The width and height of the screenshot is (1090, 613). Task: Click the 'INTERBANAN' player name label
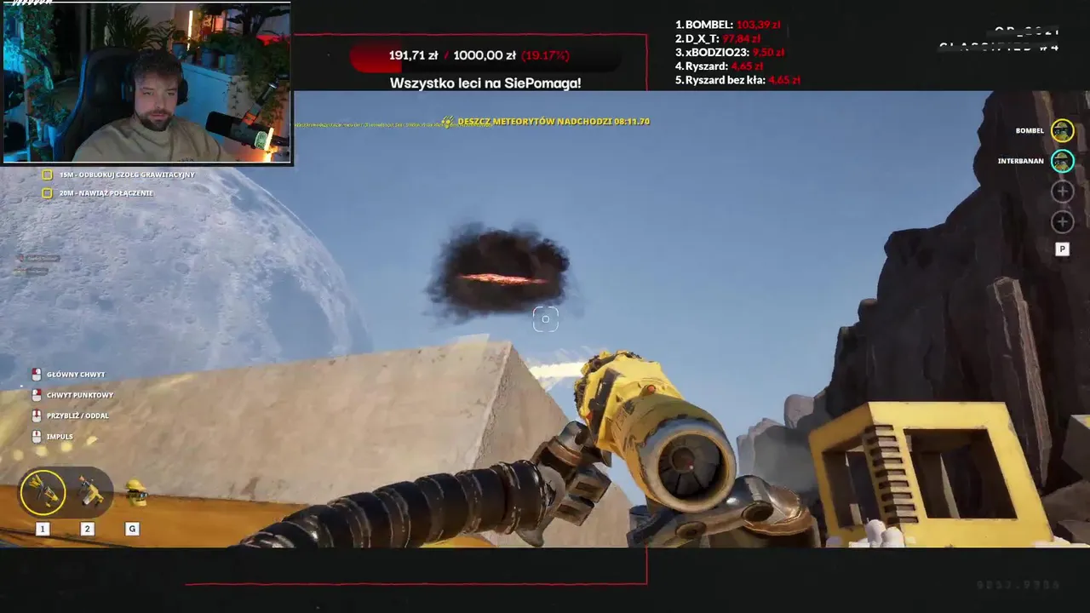point(1021,161)
